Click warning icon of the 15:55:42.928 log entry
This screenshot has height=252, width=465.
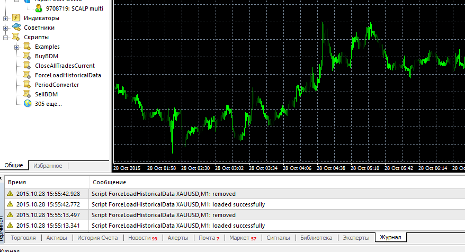pos(11,194)
